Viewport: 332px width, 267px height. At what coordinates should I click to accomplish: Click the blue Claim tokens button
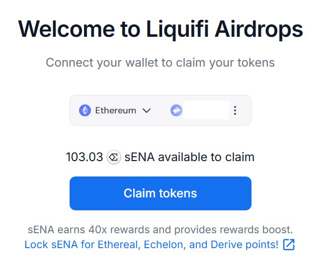point(161,193)
